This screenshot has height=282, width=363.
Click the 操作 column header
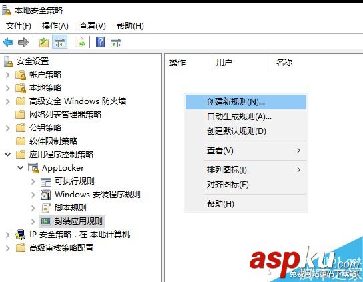tap(188, 63)
